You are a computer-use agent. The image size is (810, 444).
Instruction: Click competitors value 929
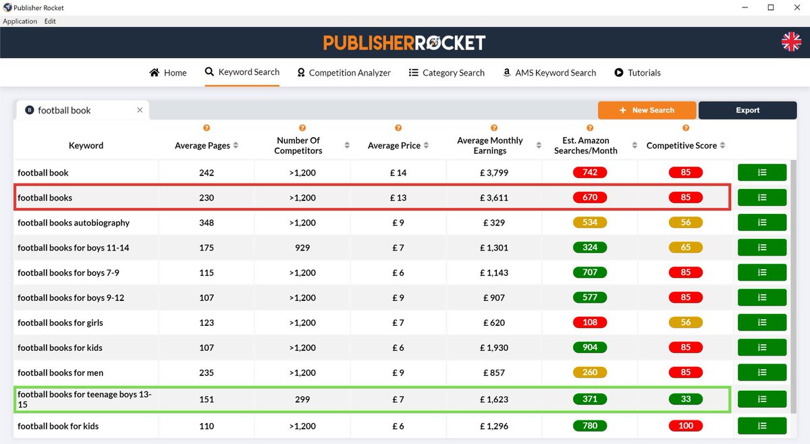(302, 248)
